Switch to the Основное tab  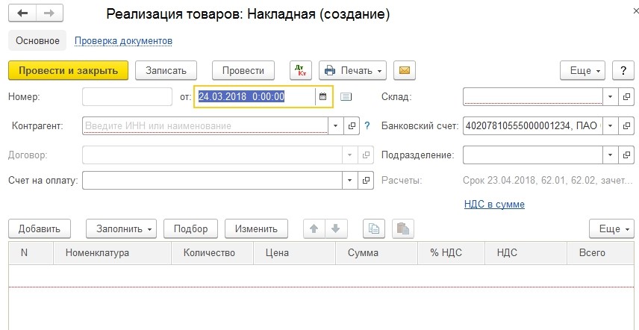[x=37, y=40]
